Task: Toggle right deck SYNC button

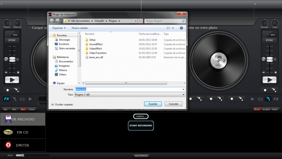Action: point(269,40)
